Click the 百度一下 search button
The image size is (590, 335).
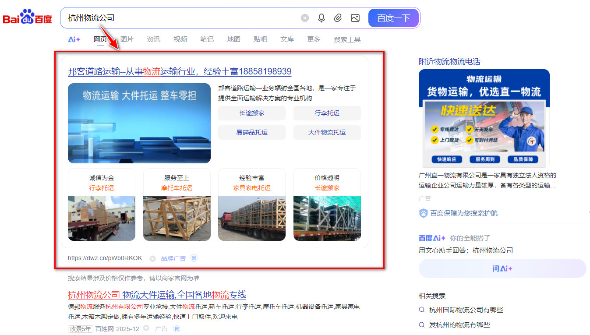point(393,18)
